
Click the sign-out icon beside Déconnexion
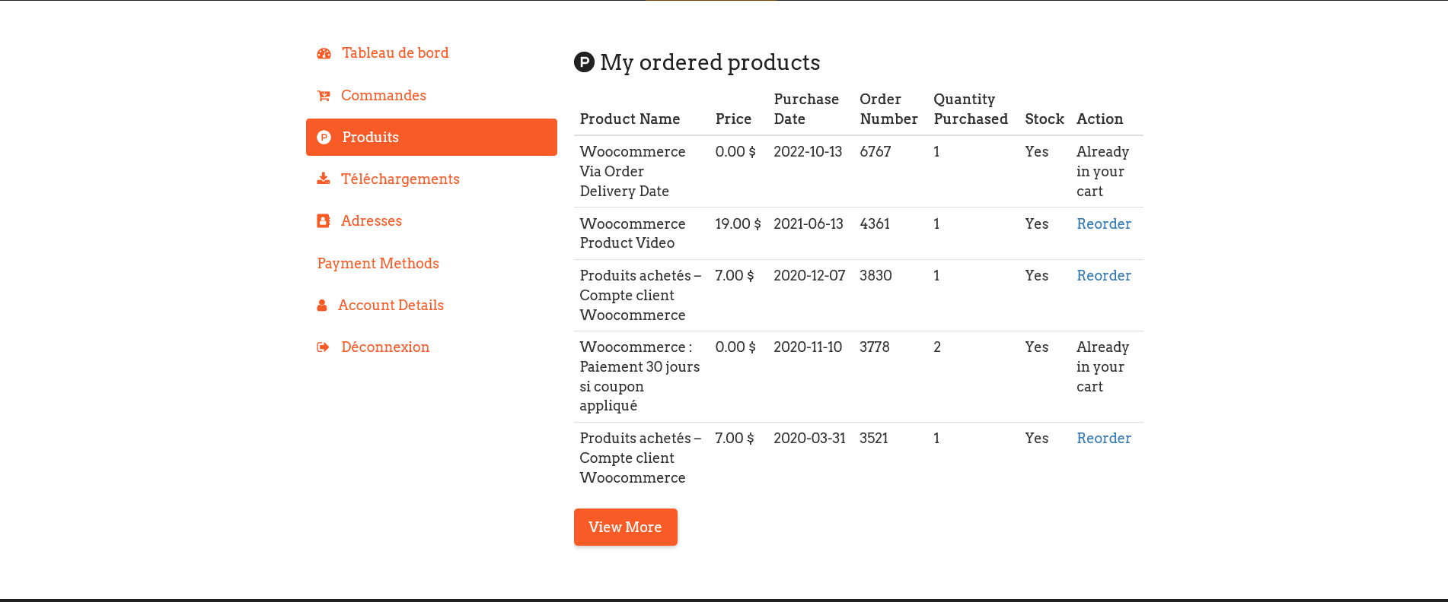tap(323, 347)
